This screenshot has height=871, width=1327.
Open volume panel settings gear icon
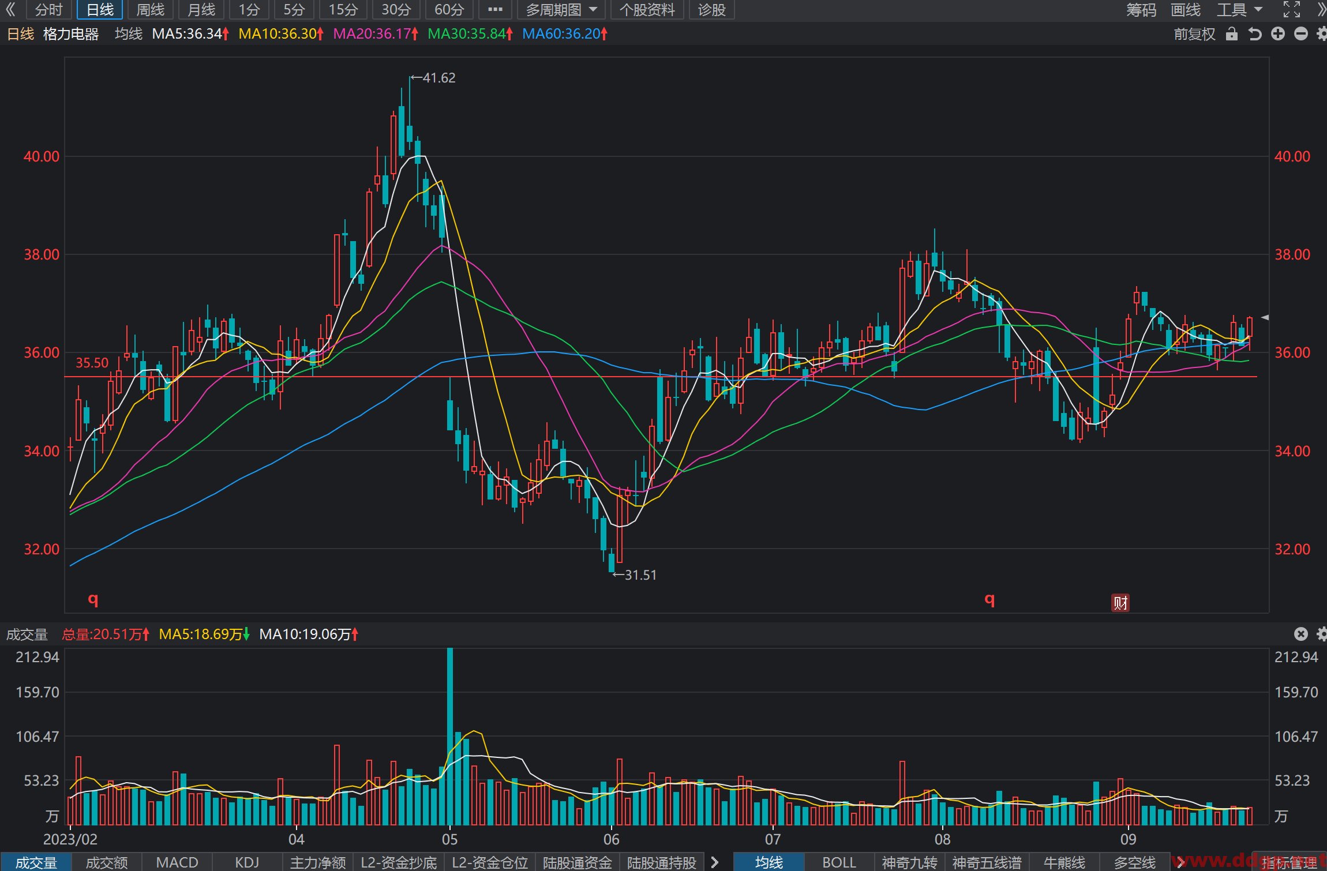[x=1321, y=634]
